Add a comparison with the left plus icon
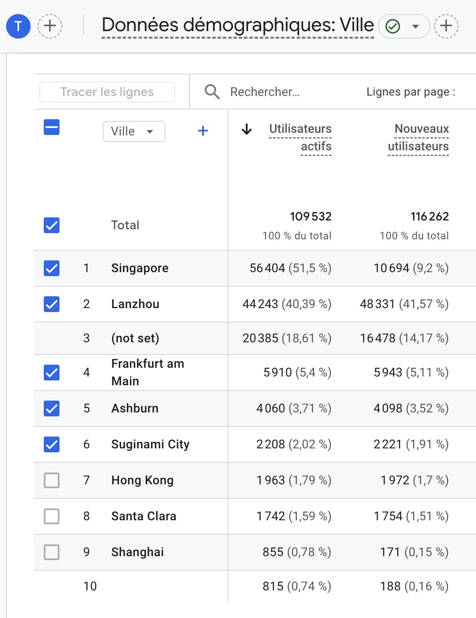The height and width of the screenshot is (618, 476). tap(50, 26)
